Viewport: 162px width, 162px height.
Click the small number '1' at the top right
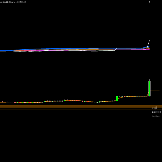[x=149, y=2]
